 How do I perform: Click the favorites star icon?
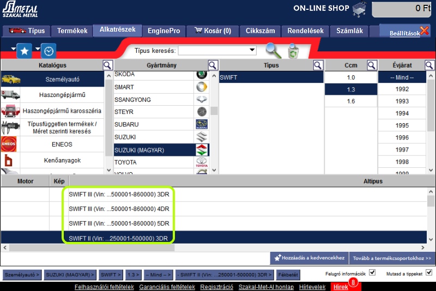point(24,51)
